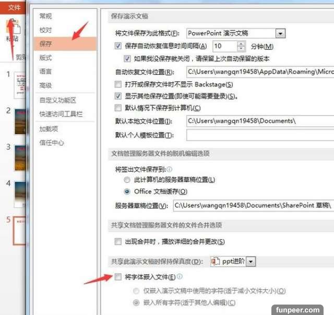Enable the 将字体嵌入文件 checkbox
The width and height of the screenshot is (334, 315).
coord(118,277)
